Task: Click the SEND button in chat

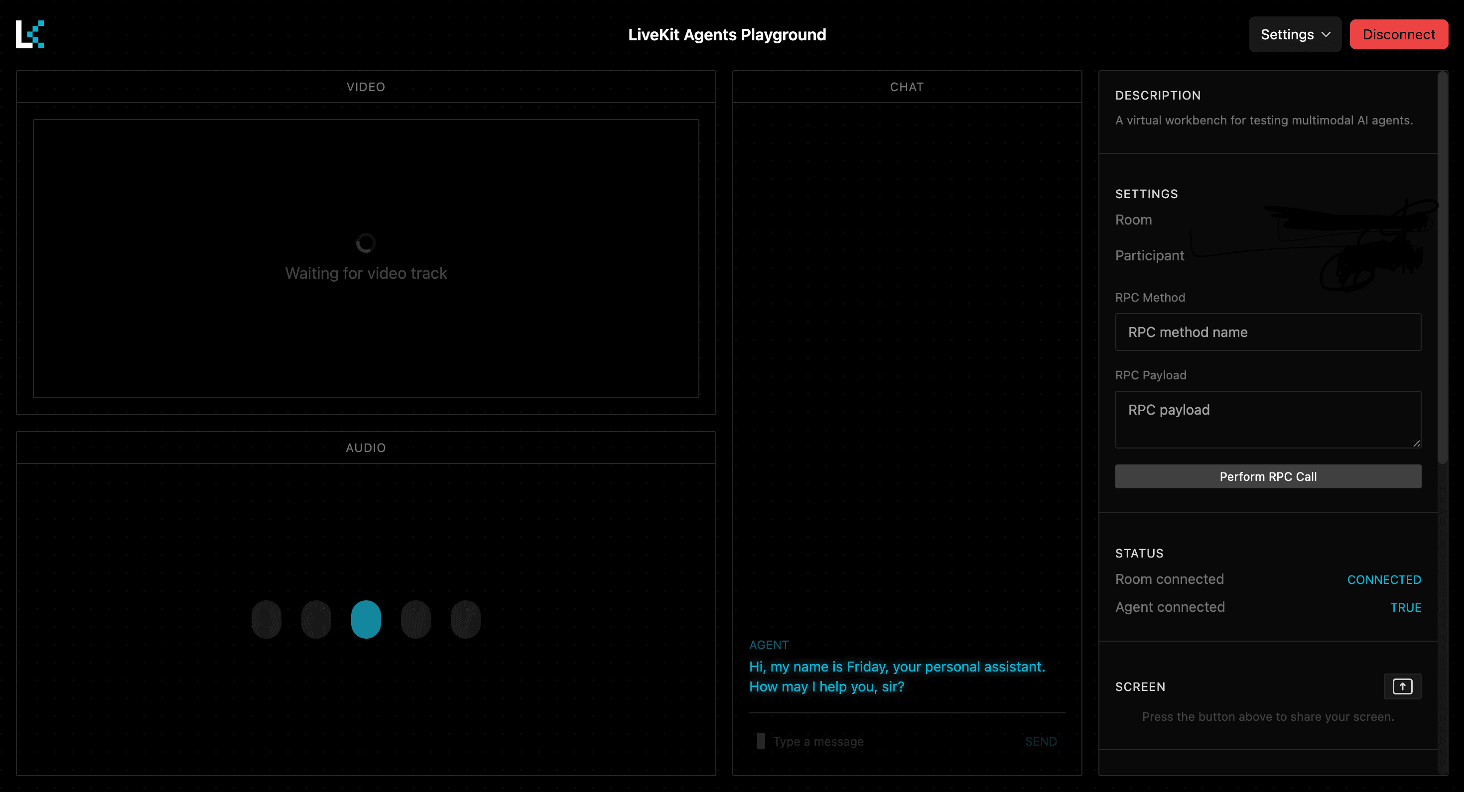Action: pyautogui.click(x=1041, y=741)
